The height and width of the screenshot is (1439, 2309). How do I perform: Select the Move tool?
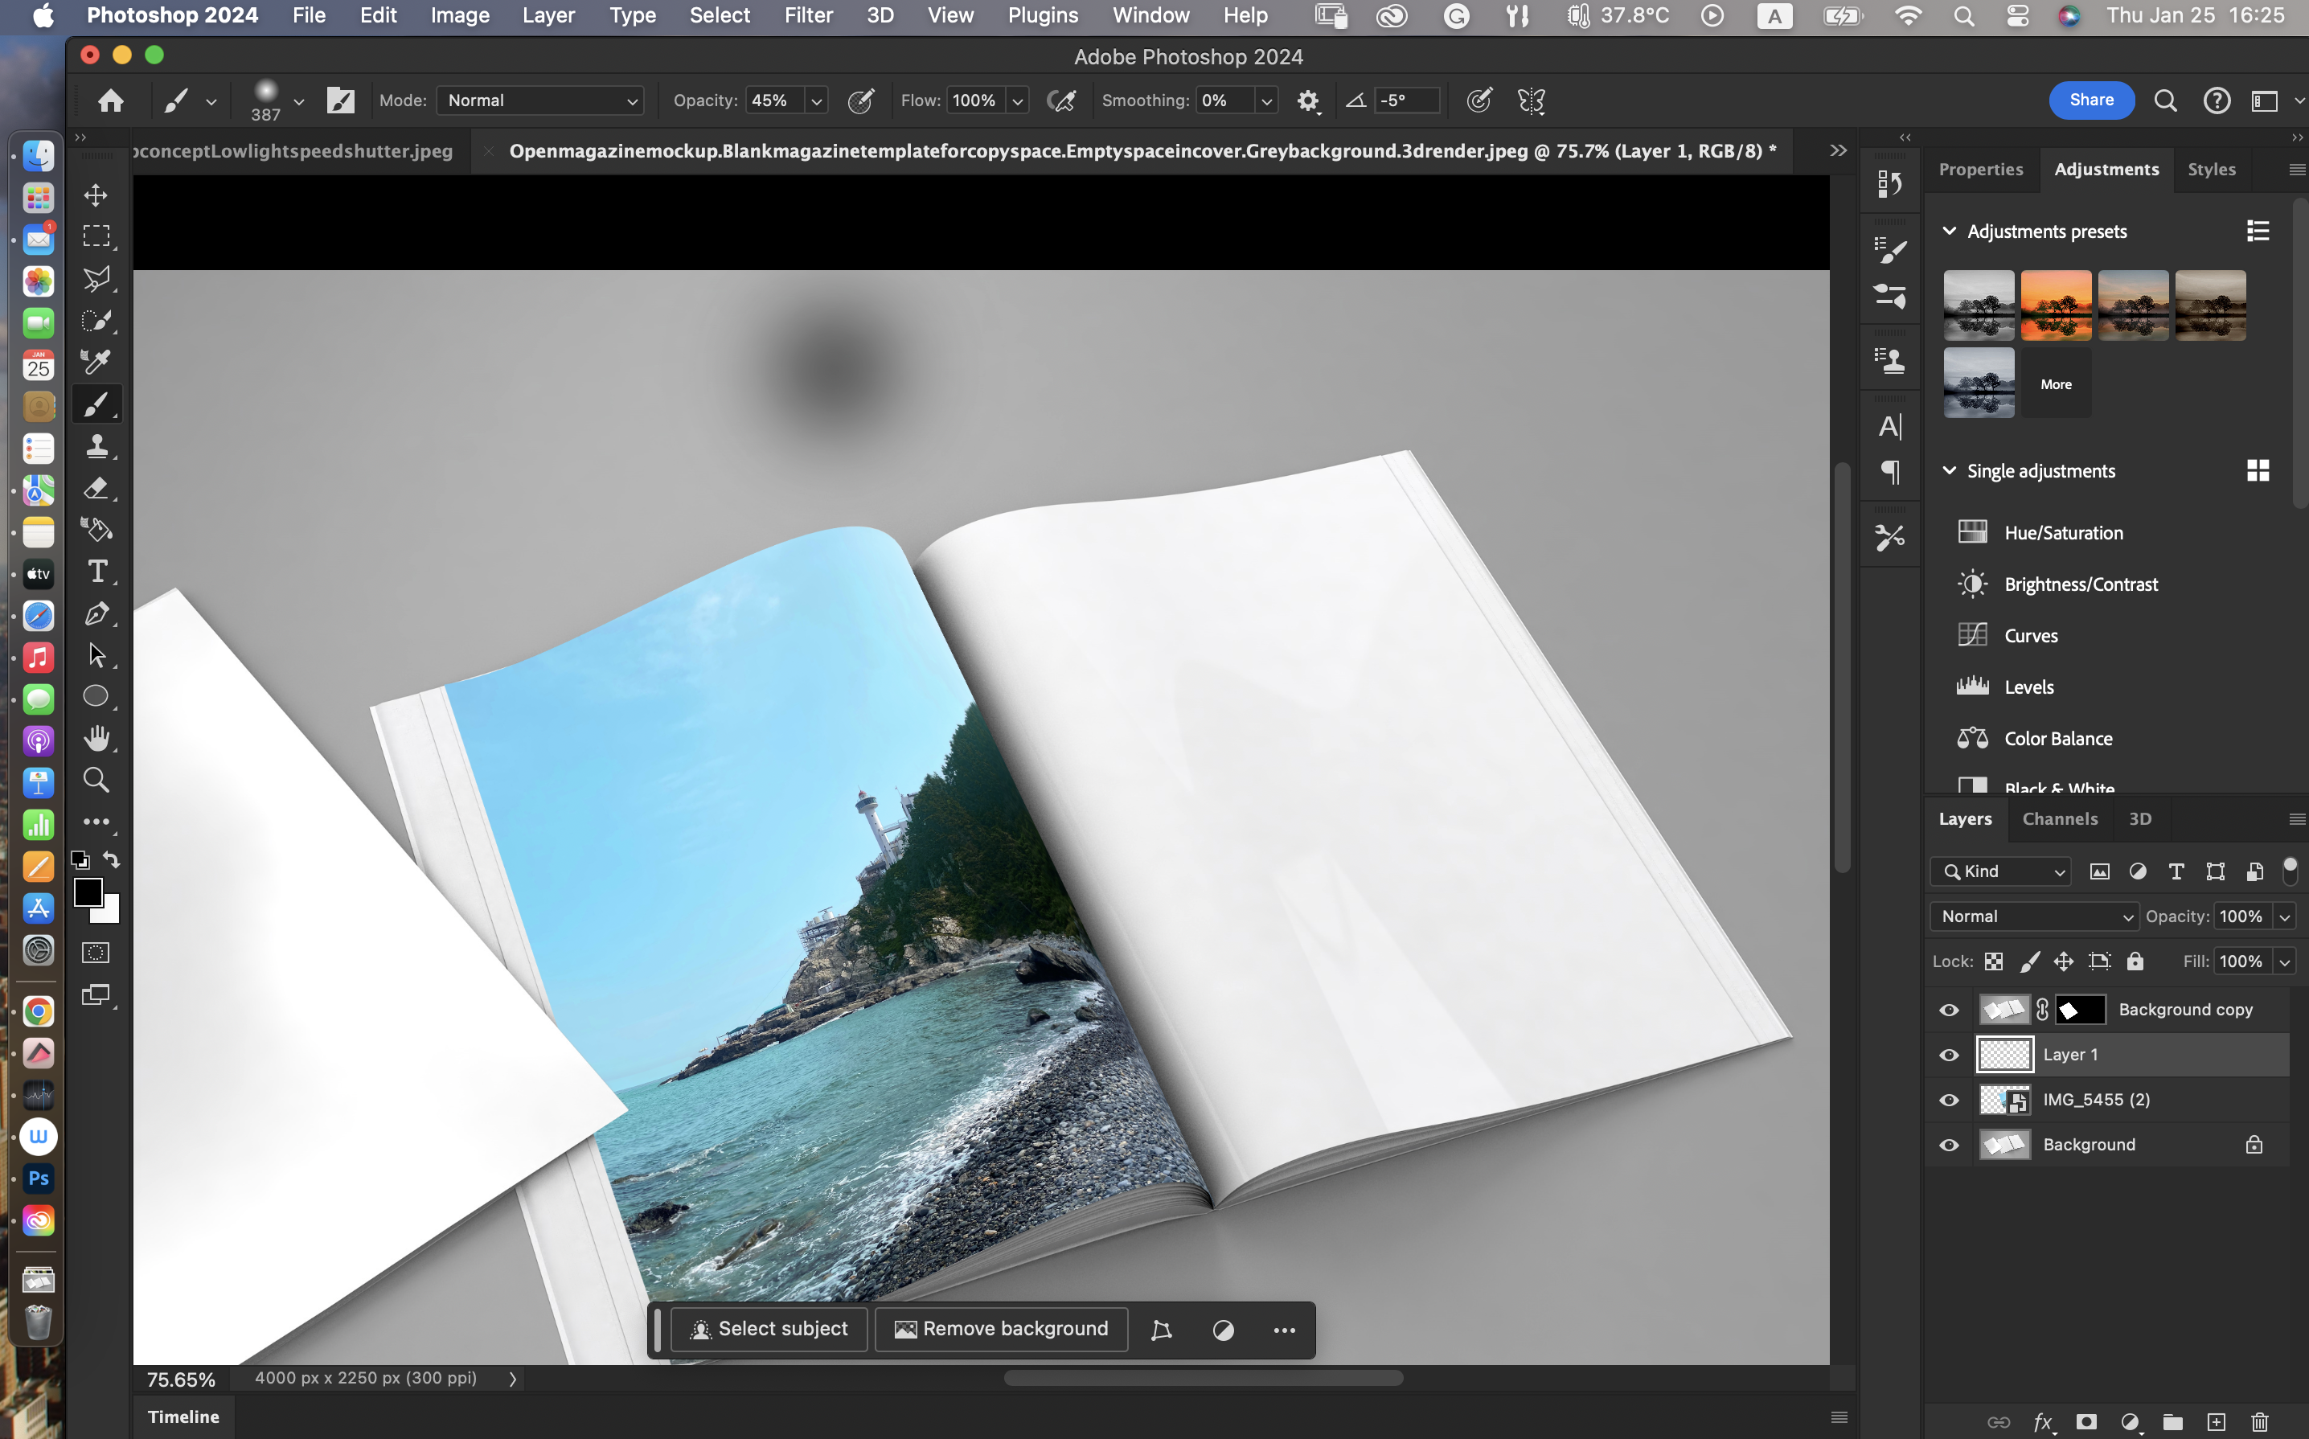tap(96, 195)
